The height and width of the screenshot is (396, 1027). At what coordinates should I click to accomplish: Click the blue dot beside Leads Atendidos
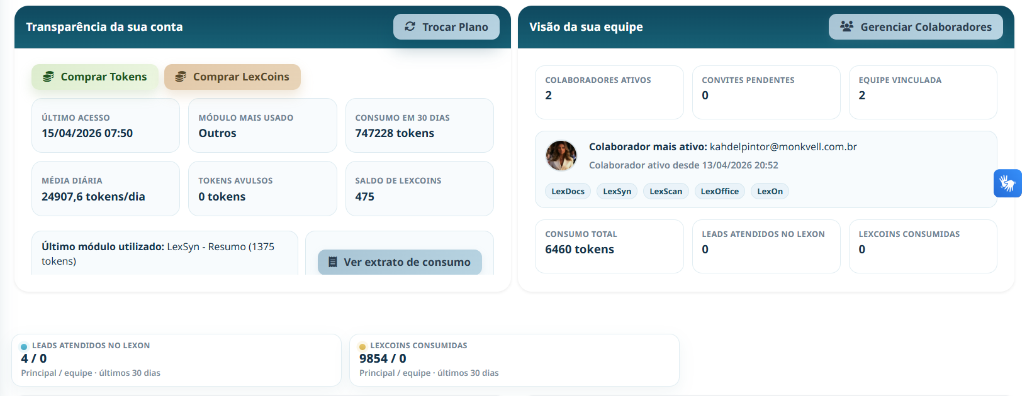(x=24, y=346)
